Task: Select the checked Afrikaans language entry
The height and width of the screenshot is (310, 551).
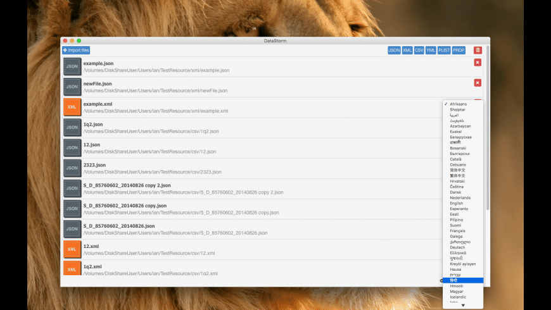Action: 463,104
